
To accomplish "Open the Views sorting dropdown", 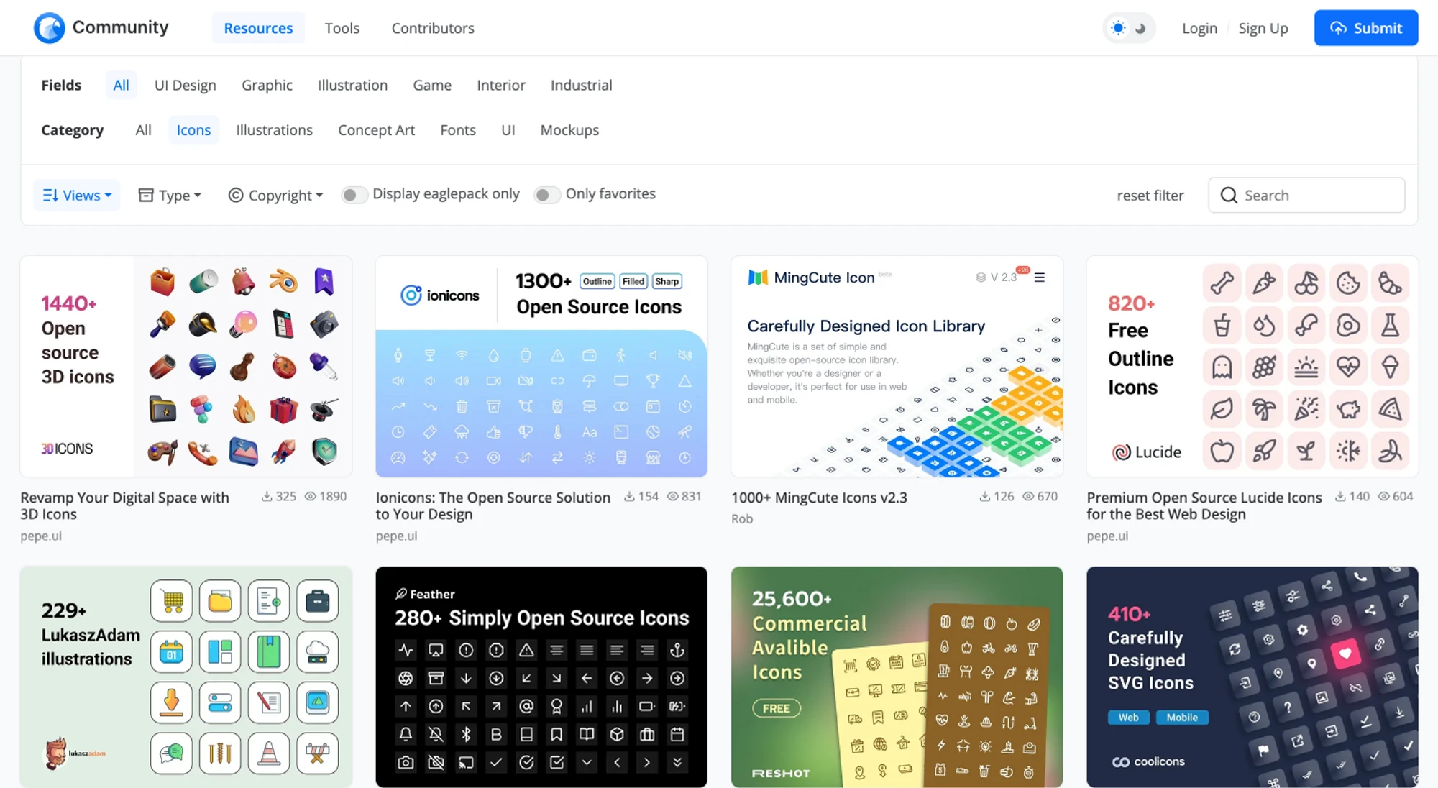I will (x=77, y=196).
